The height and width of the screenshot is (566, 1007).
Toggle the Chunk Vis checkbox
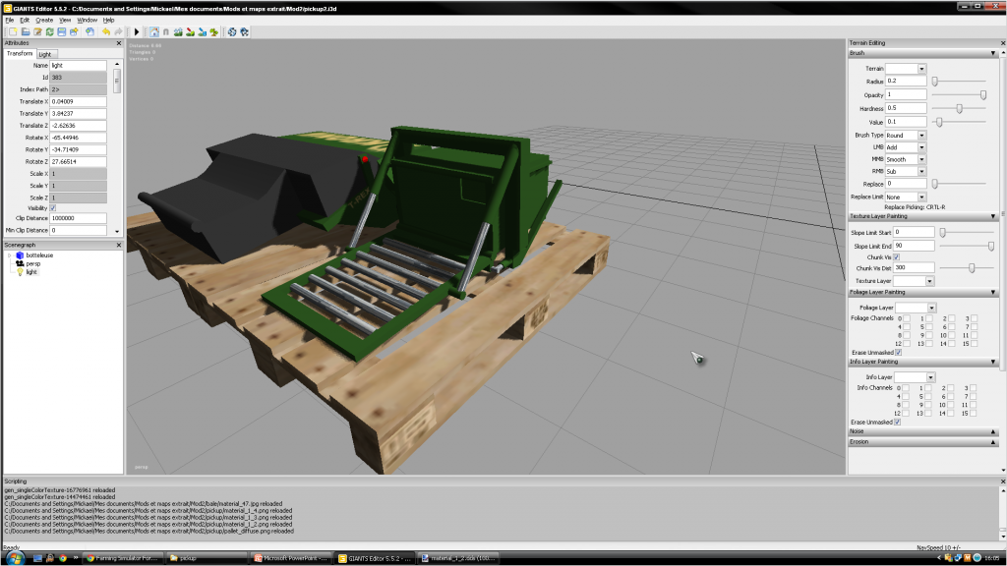tap(897, 256)
